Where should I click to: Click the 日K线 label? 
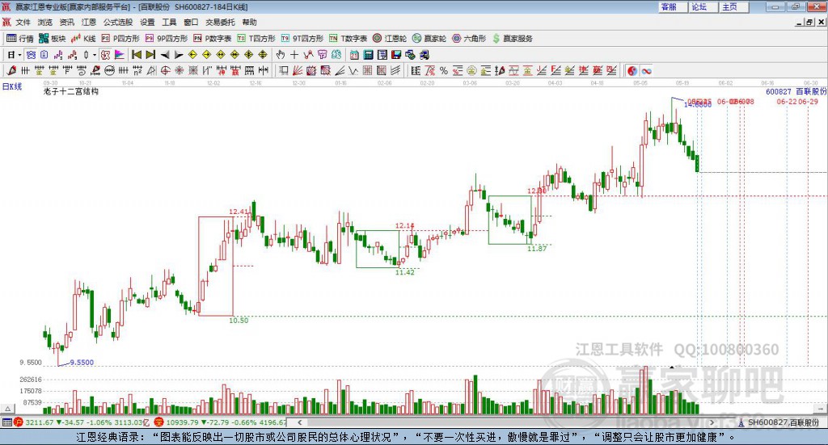tap(12, 86)
